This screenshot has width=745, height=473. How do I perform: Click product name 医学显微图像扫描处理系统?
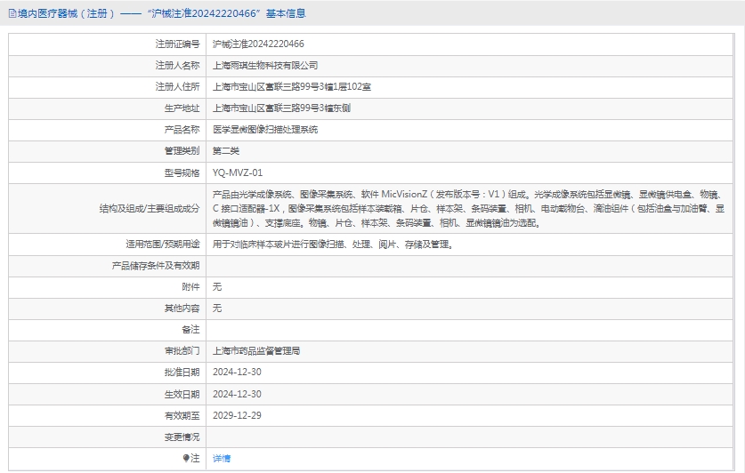tap(265, 129)
